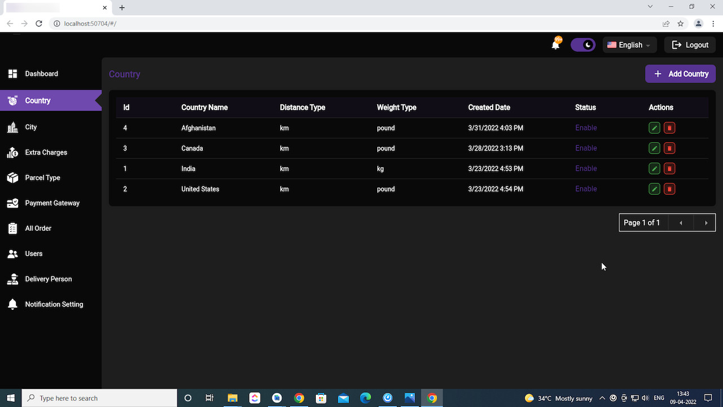Expand the English language dropdown
The image size is (723, 407).
click(x=629, y=45)
